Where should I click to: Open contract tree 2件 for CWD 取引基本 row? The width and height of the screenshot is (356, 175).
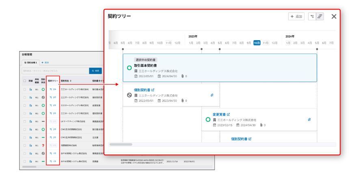(53, 130)
